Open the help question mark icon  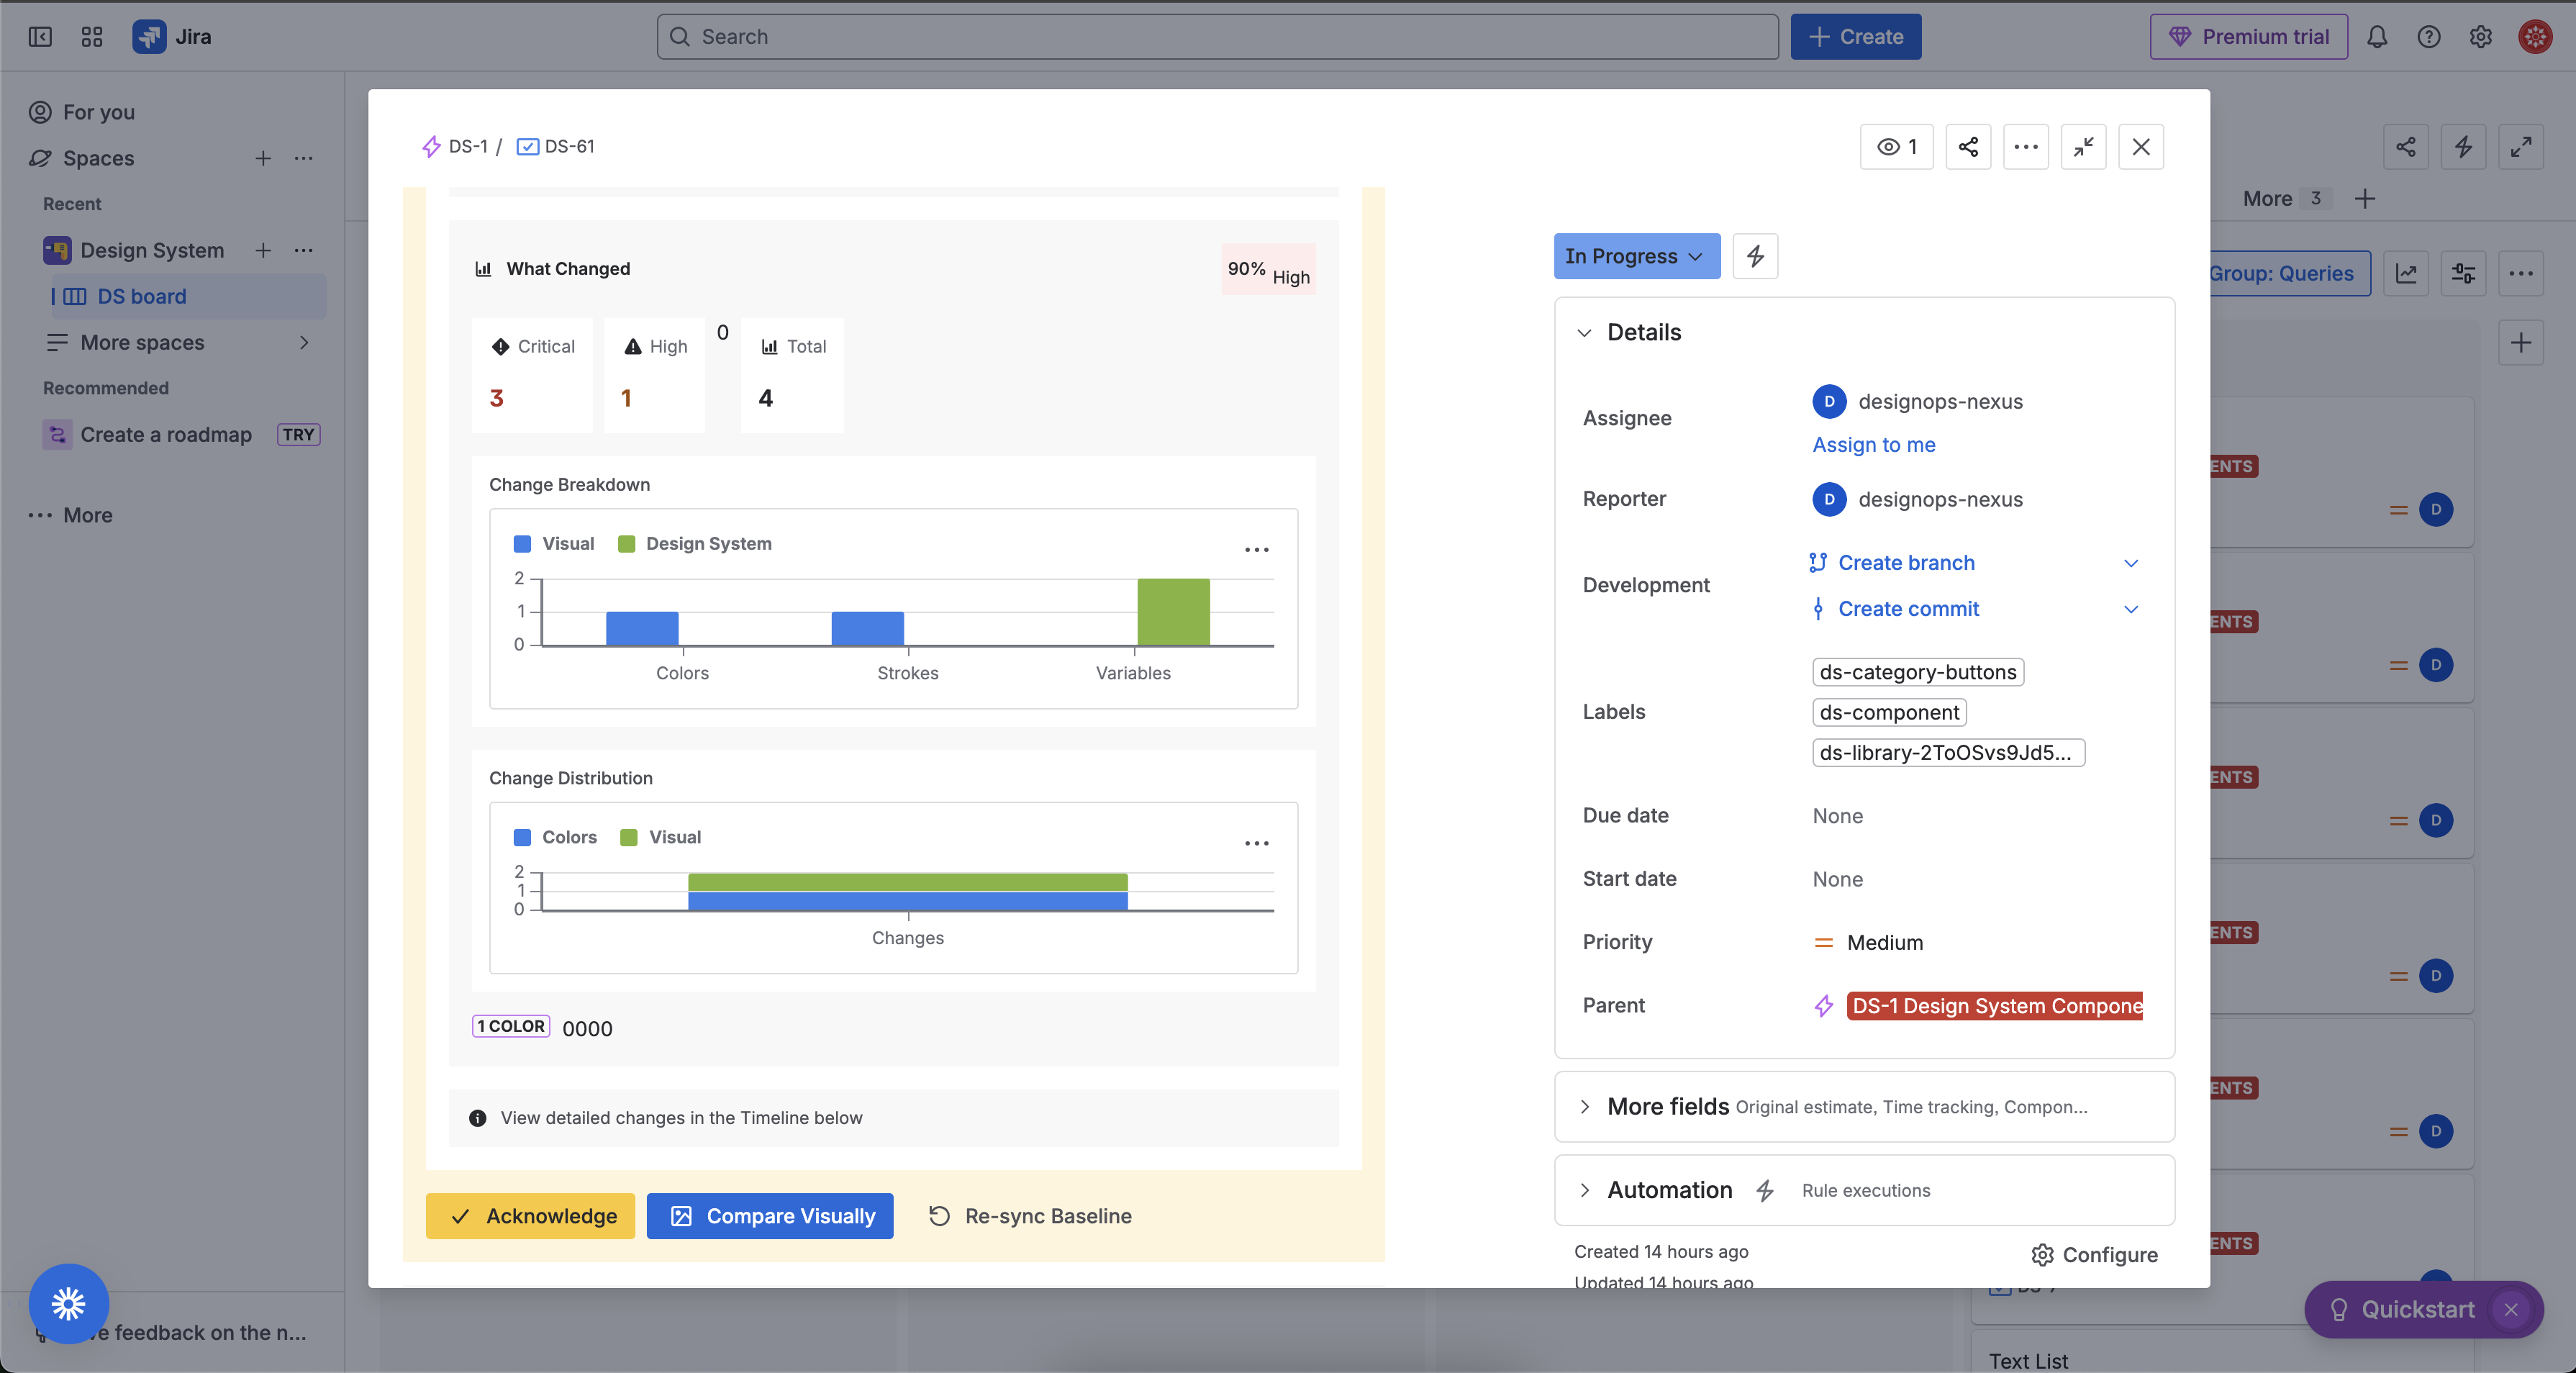coord(2428,37)
